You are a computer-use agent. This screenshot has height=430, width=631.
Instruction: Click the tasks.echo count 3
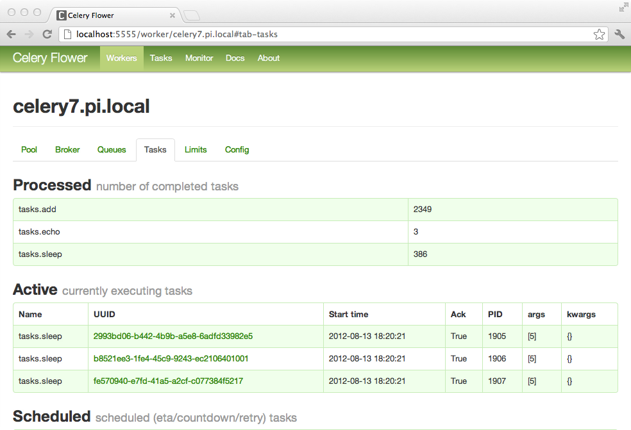[416, 232]
